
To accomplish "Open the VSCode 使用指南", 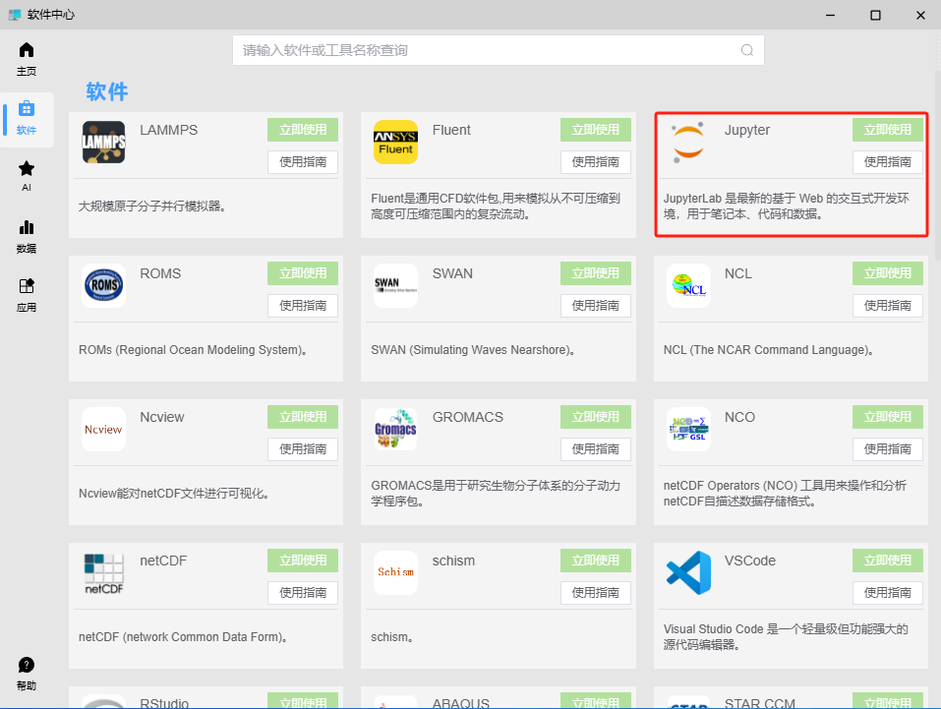I will 888,593.
